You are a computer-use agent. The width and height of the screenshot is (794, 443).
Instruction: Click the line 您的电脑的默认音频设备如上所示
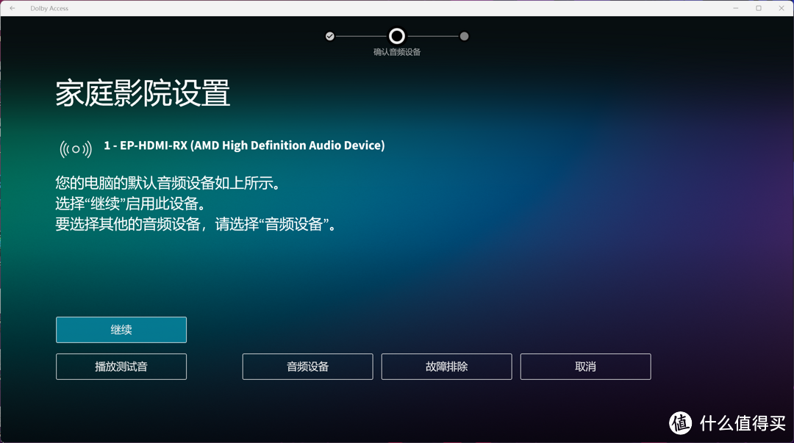168,183
